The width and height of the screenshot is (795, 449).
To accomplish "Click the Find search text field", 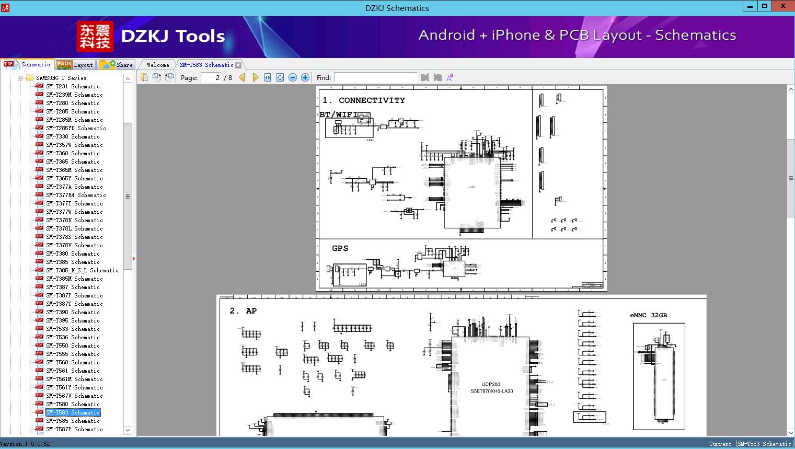I will (375, 77).
